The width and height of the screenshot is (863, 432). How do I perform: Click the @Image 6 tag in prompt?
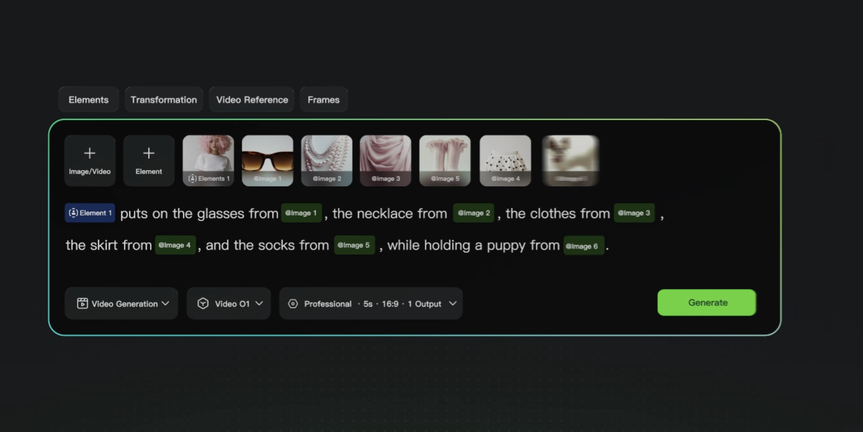(583, 246)
